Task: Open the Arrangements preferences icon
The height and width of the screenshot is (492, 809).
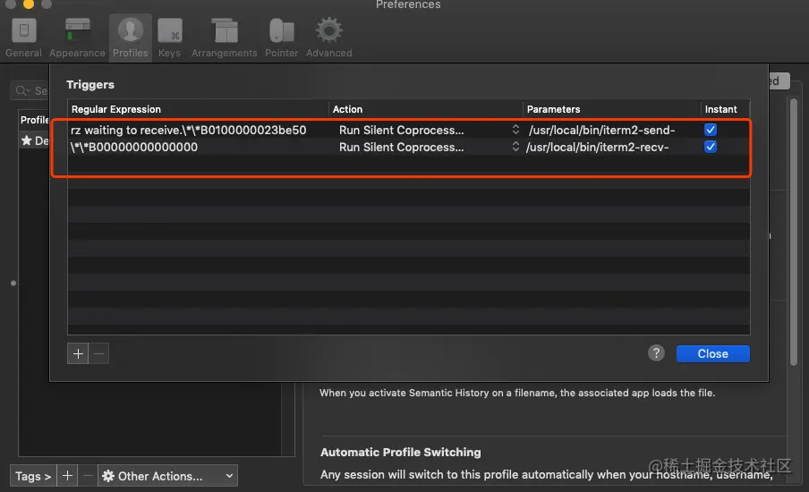Action: coord(224,37)
